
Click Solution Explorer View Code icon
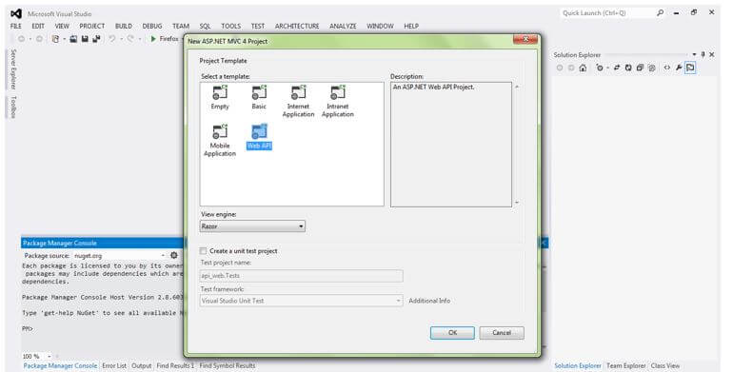coord(667,68)
